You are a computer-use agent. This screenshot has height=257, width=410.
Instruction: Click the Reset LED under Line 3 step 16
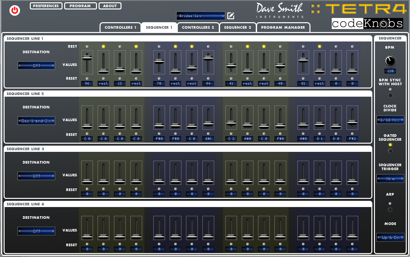click(352, 189)
